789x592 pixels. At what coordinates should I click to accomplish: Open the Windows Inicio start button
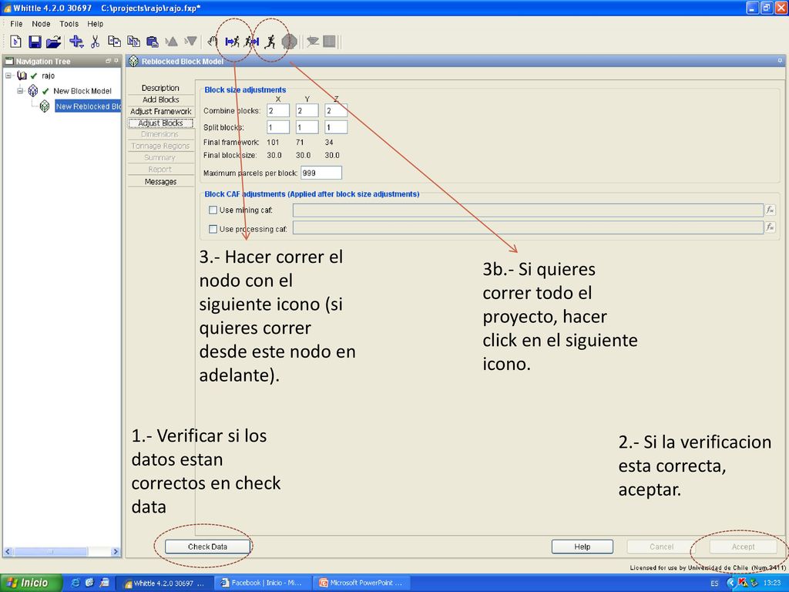coord(31,583)
